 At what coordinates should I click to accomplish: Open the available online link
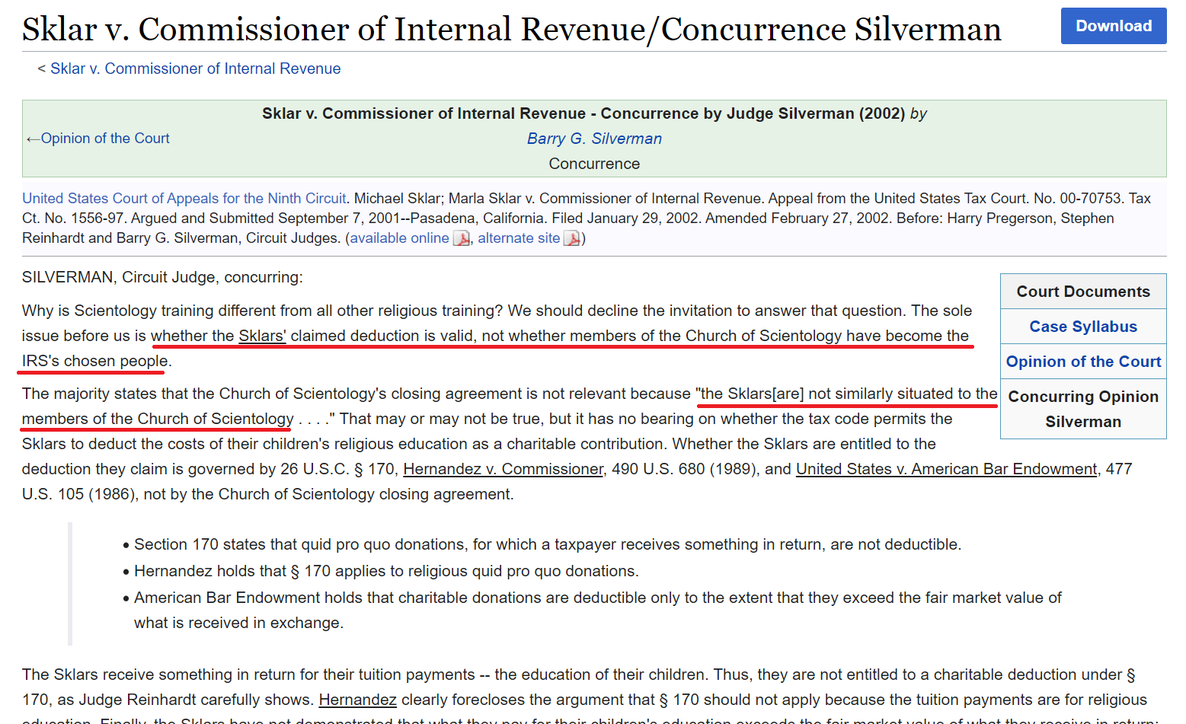(x=399, y=238)
